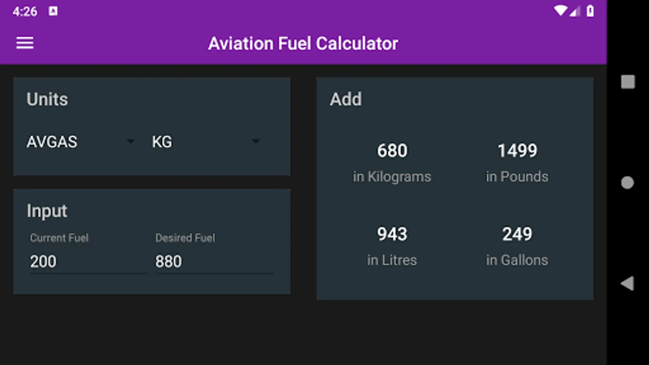
Task: Tap the notification icon beside the clock
Action: tap(53, 11)
